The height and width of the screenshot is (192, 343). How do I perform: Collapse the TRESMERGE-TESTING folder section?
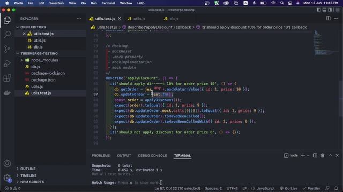point(39,53)
